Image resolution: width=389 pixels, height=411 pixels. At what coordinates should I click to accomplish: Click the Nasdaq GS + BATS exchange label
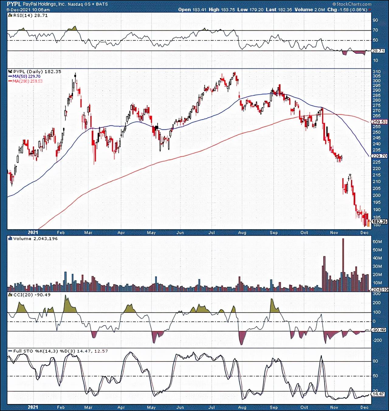click(88, 4)
